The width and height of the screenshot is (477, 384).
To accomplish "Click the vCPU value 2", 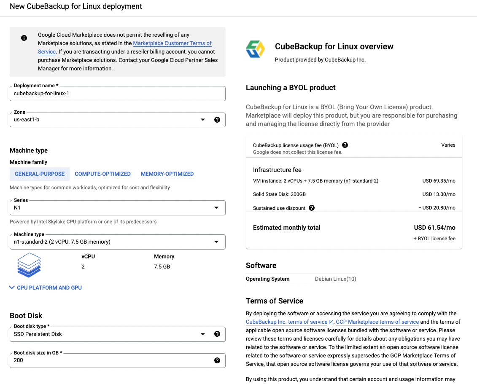I will [83, 267].
